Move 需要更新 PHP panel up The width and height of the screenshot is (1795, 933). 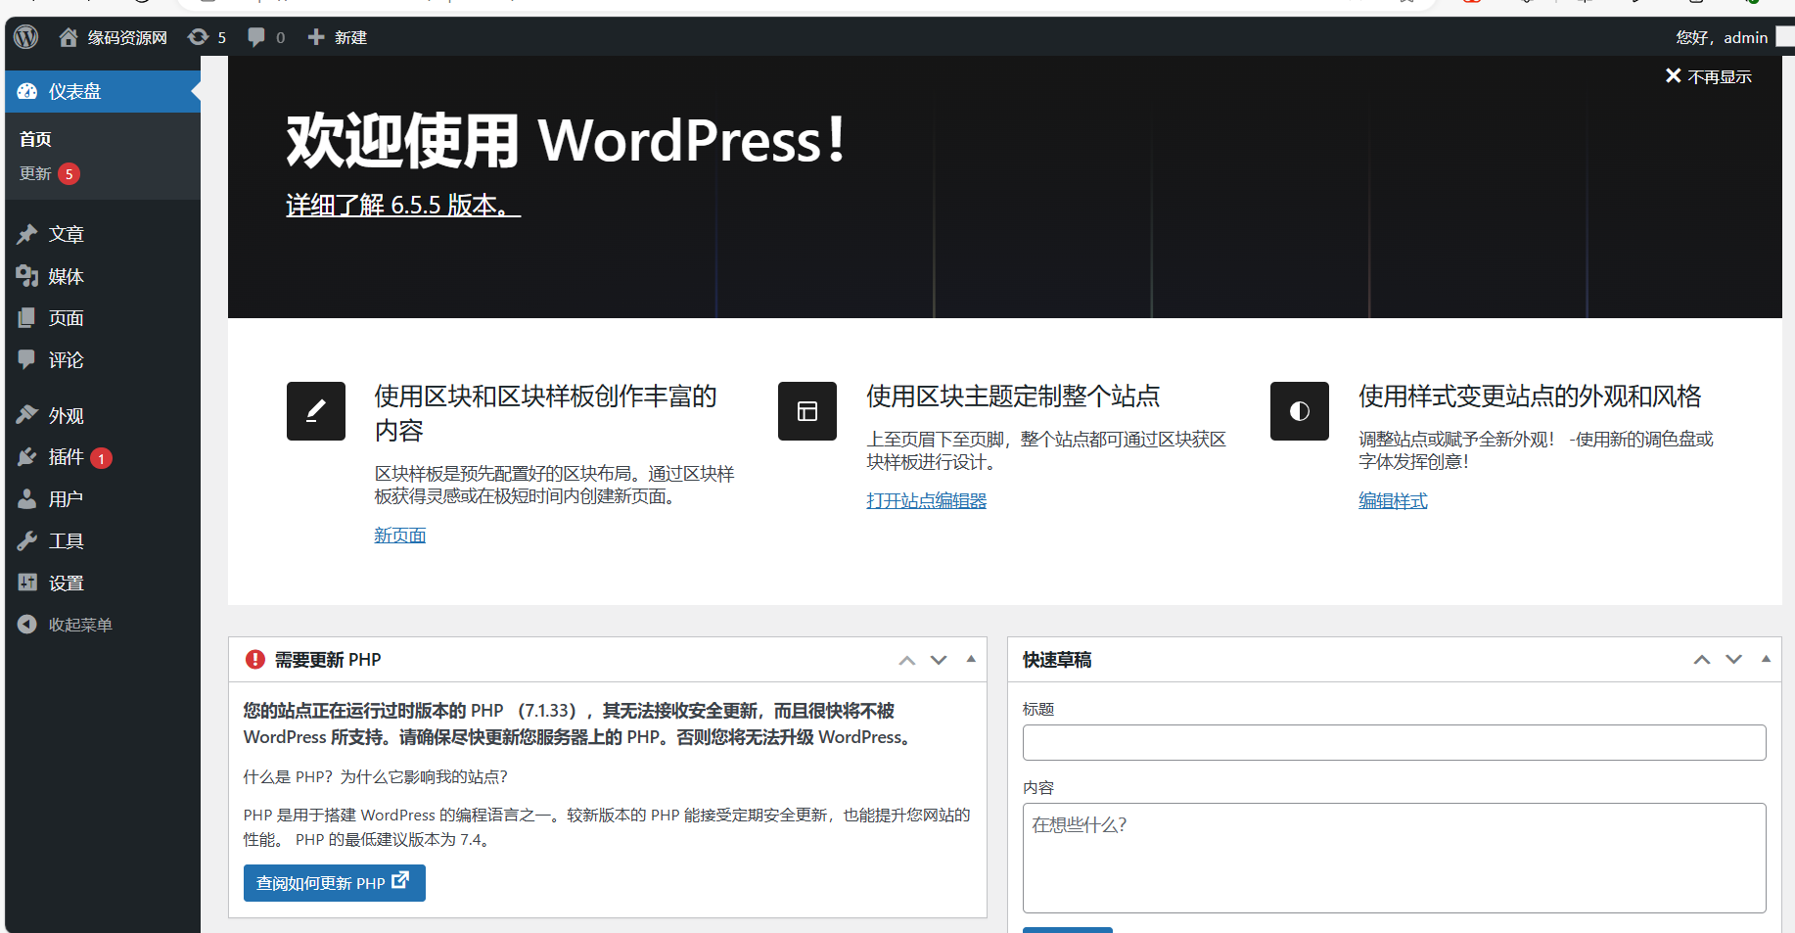tap(907, 660)
